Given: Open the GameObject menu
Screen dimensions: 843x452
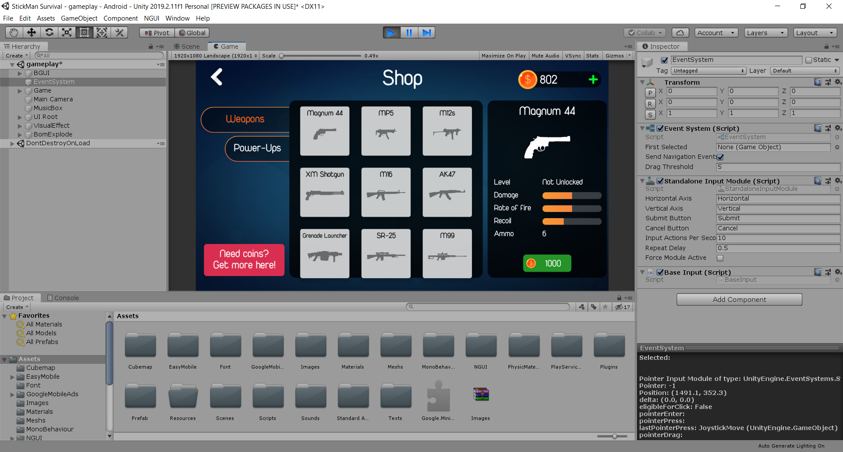Looking at the screenshot, I should tap(79, 18).
